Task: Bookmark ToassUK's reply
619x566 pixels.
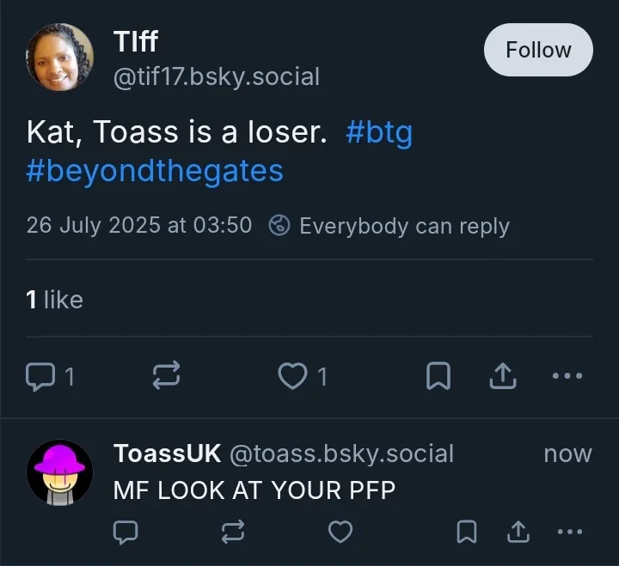Action: [x=467, y=533]
